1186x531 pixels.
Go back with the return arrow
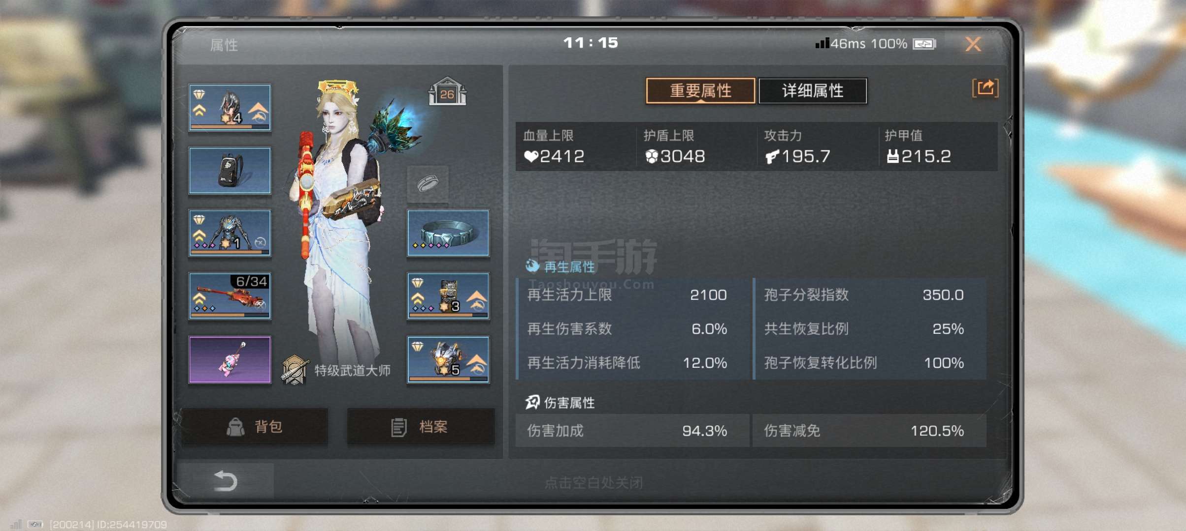(x=226, y=481)
